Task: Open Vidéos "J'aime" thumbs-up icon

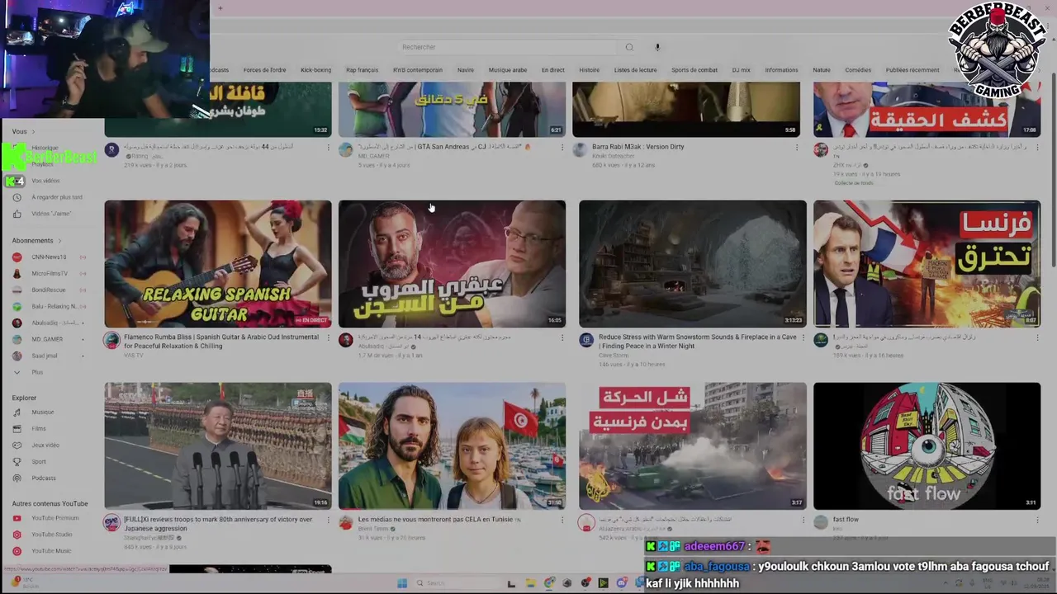Action: pos(17,214)
